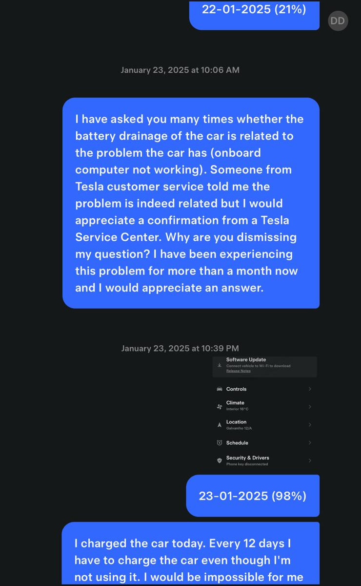Expand the Schedule row chevron
The width and height of the screenshot is (361, 586).
coord(310,443)
